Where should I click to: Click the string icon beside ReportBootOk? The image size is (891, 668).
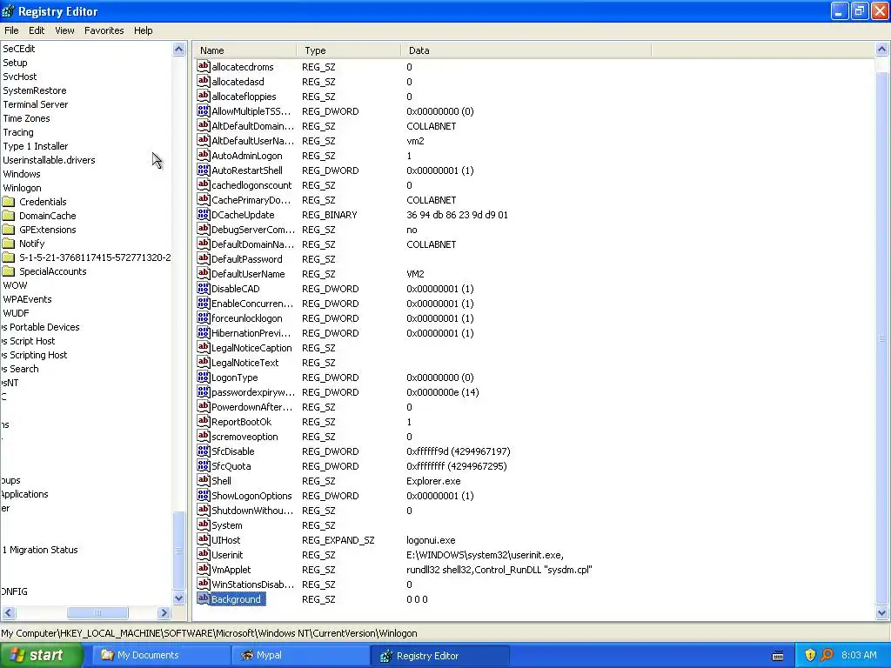204,421
